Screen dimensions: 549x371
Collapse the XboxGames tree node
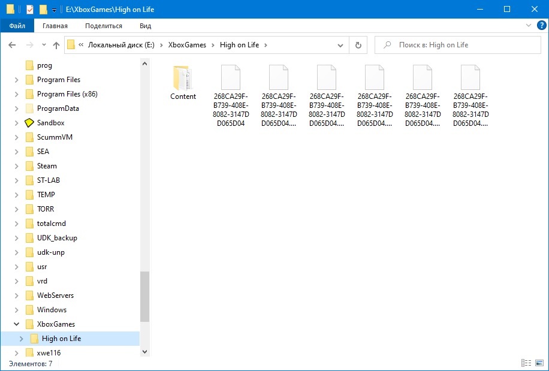click(x=16, y=324)
